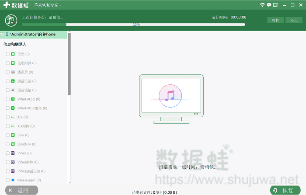Viewport: 306px width, 195px height.
Task: Click the green 恢复 recover button
Action: (x=285, y=190)
